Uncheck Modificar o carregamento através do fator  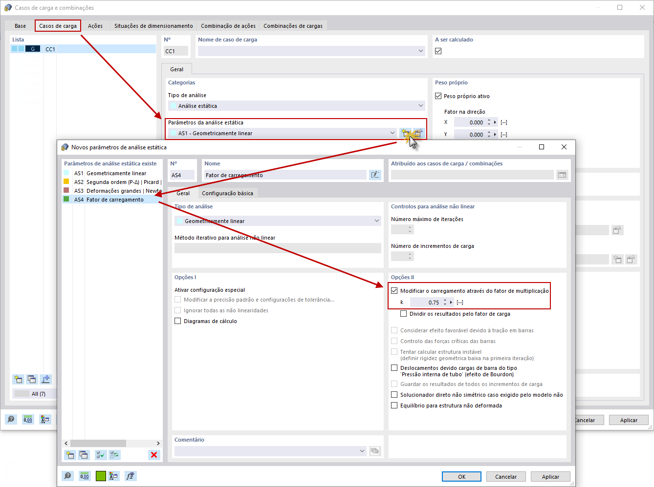point(394,290)
